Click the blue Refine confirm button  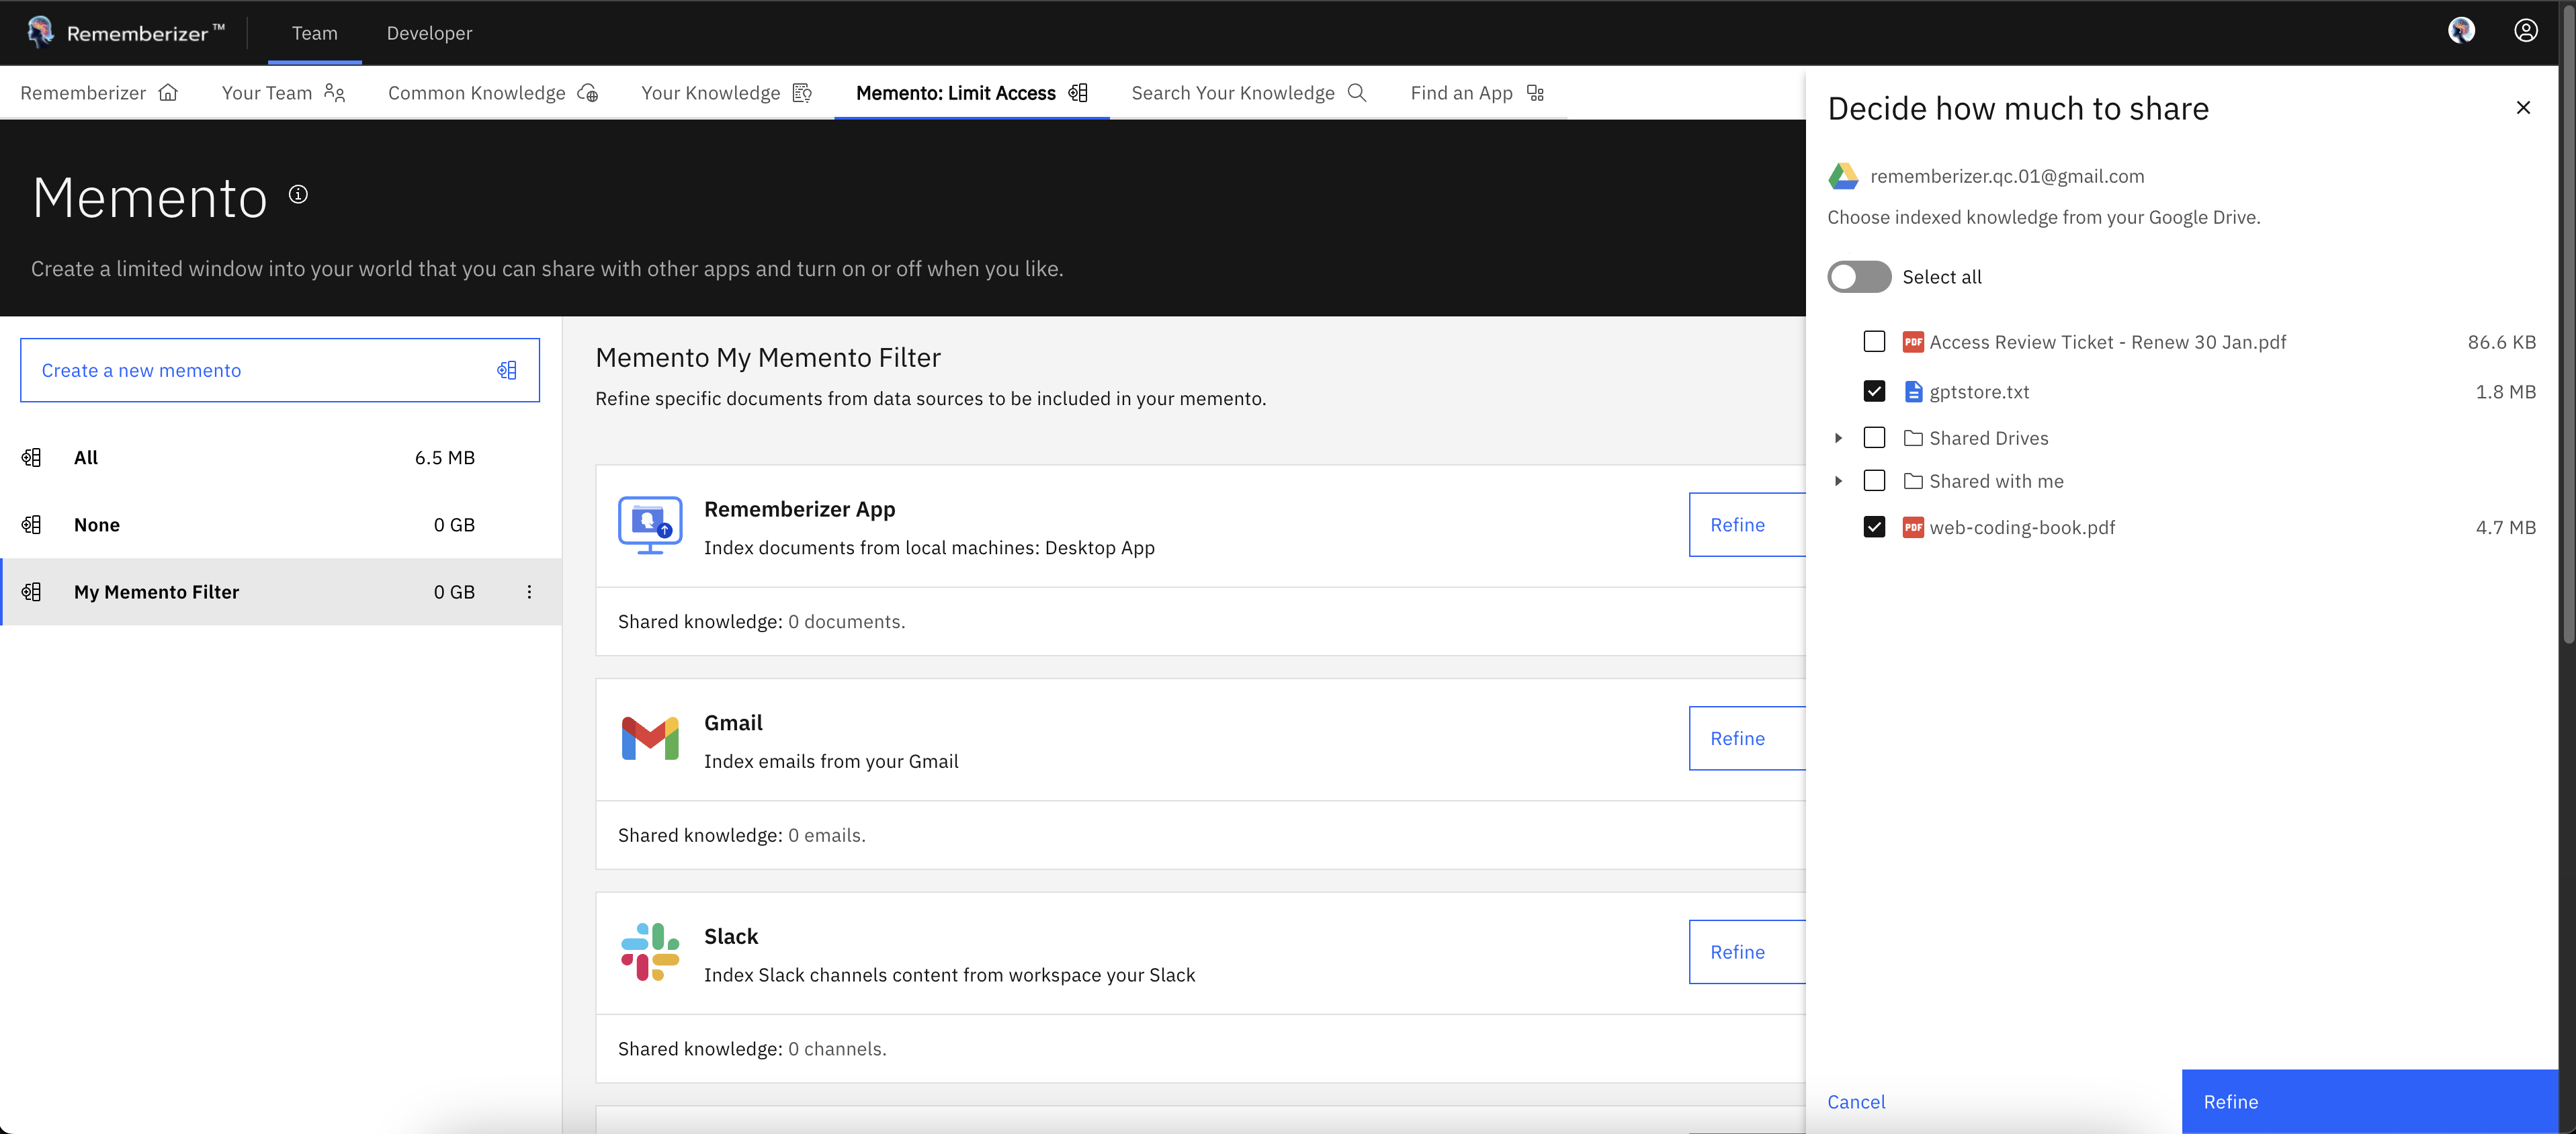tap(2369, 1101)
